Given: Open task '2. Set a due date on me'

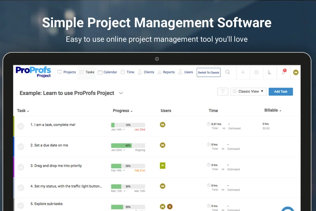Looking at the screenshot, I should 49,145.
